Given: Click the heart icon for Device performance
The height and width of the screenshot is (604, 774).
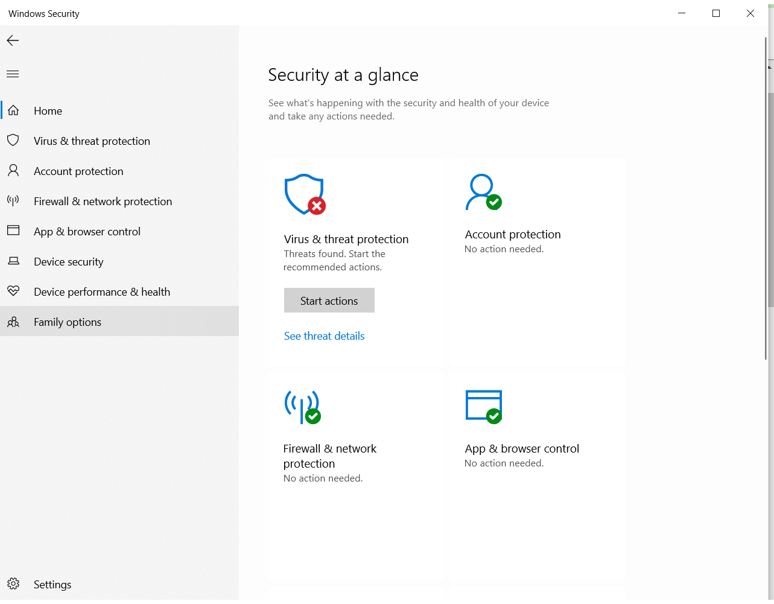Looking at the screenshot, I should coord(13,291).
